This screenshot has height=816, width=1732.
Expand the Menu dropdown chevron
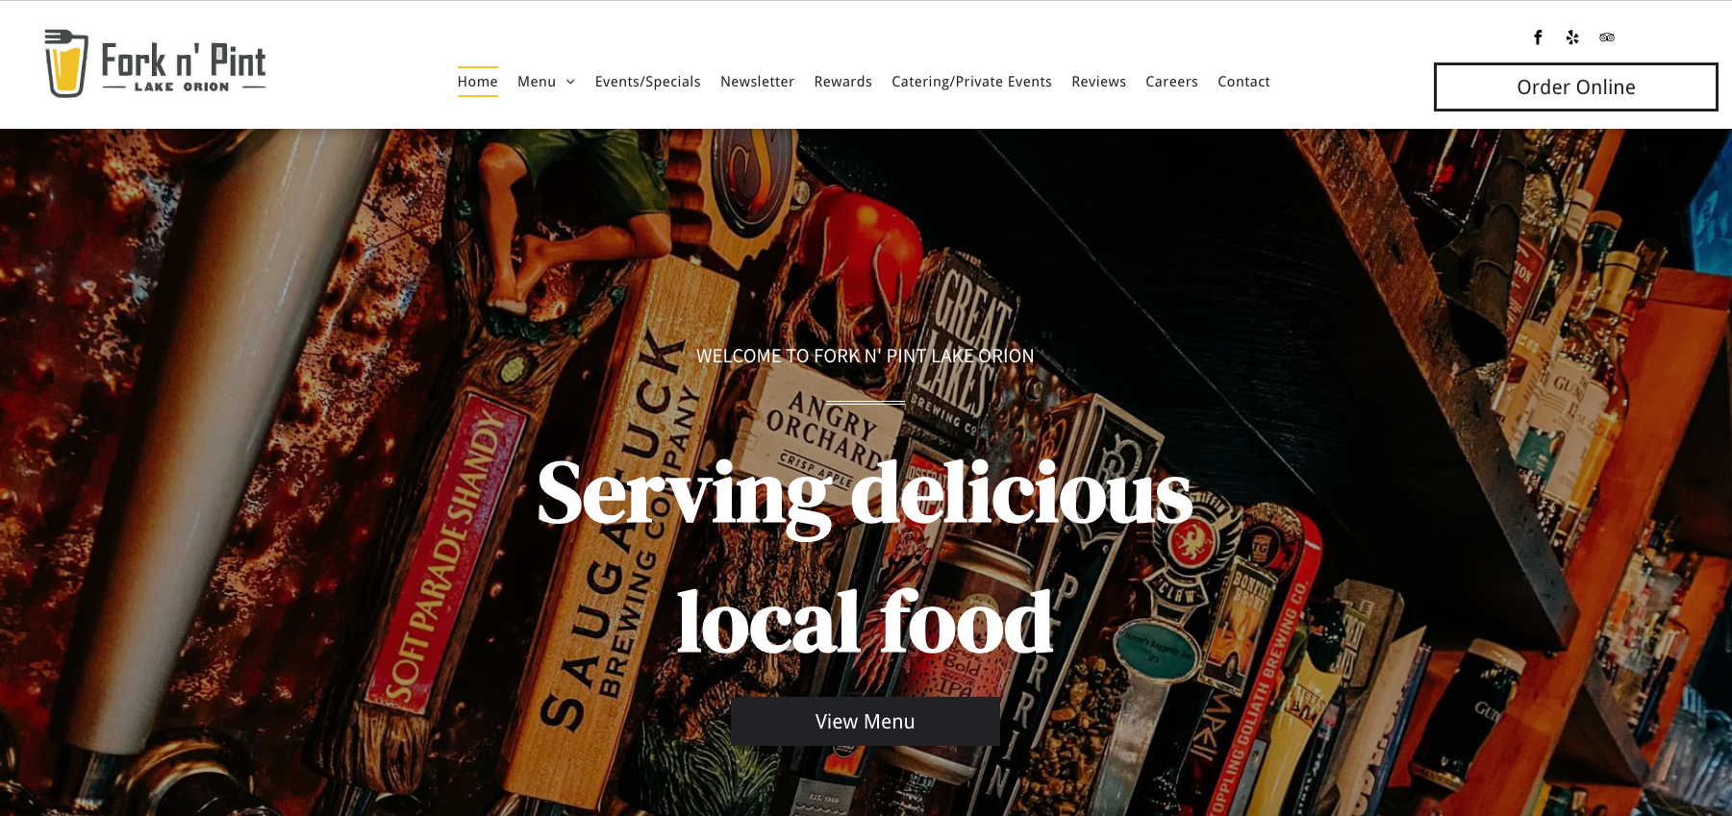click(x=570, y=82)
